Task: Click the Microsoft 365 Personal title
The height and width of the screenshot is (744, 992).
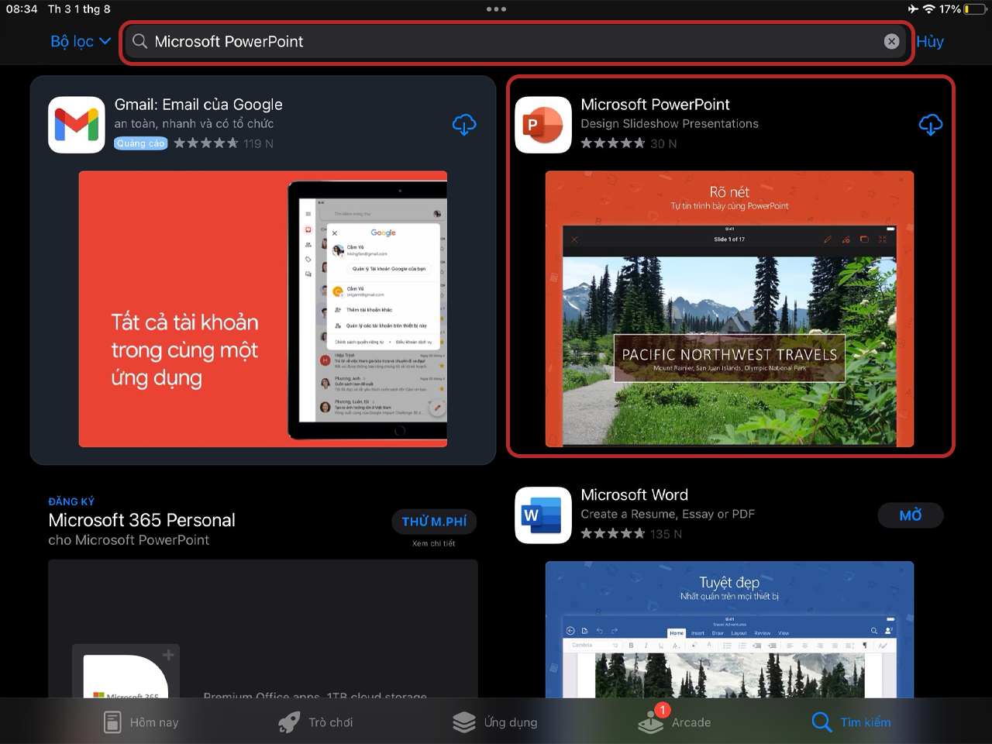Action: (142, 520)
